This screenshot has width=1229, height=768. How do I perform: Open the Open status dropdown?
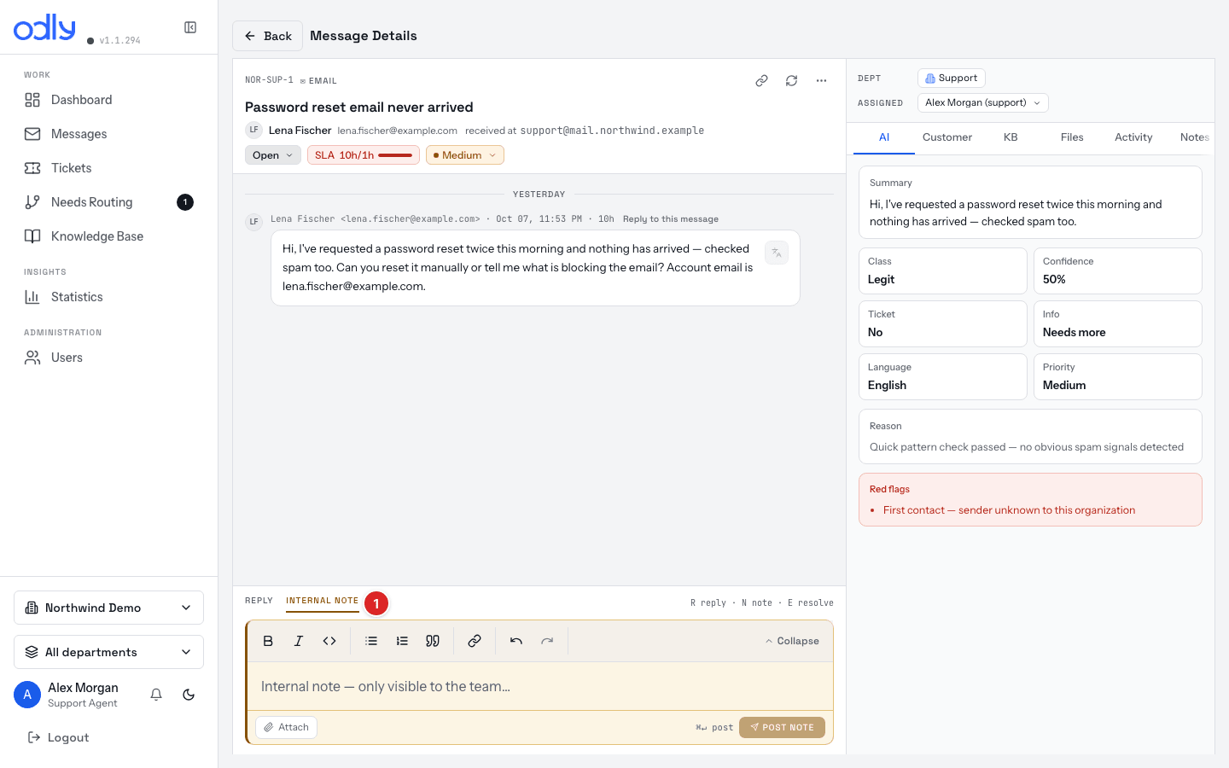[x=273, y=155]
